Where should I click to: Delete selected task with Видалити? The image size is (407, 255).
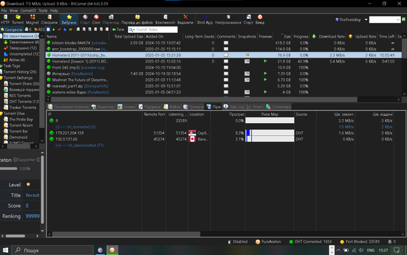(x=185, y=20)
